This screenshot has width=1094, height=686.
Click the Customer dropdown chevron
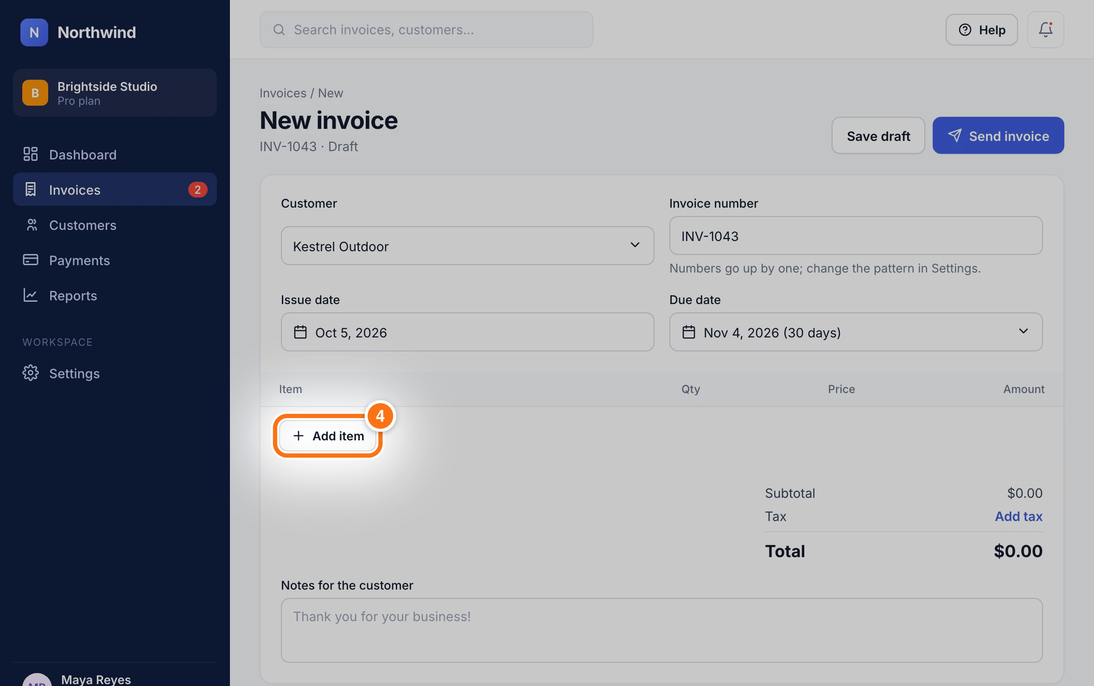point(635,245)
